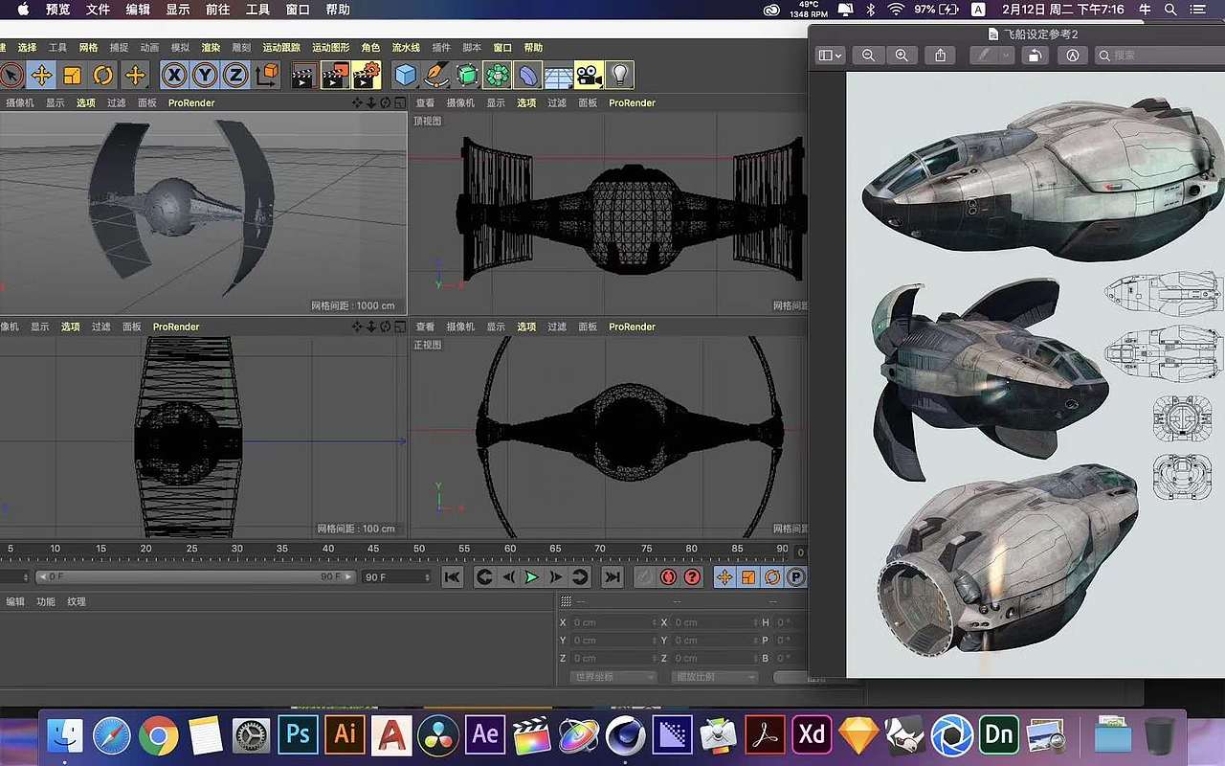1225x766 pixels.
Task: Select the Scale tool in the top toolbar
Action: [72, 75]
